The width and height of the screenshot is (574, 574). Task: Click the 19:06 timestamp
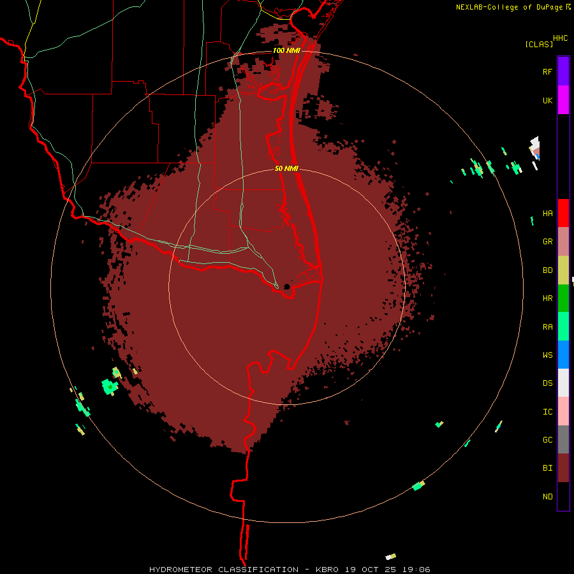(418, 570)
